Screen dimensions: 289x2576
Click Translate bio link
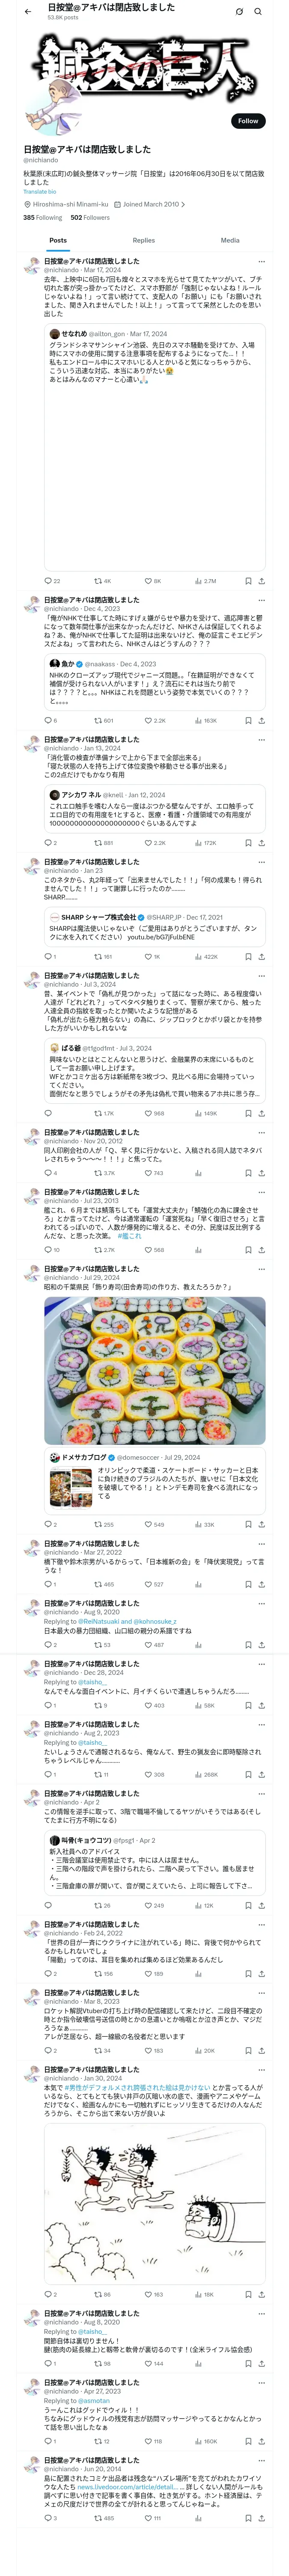[40, 191]
